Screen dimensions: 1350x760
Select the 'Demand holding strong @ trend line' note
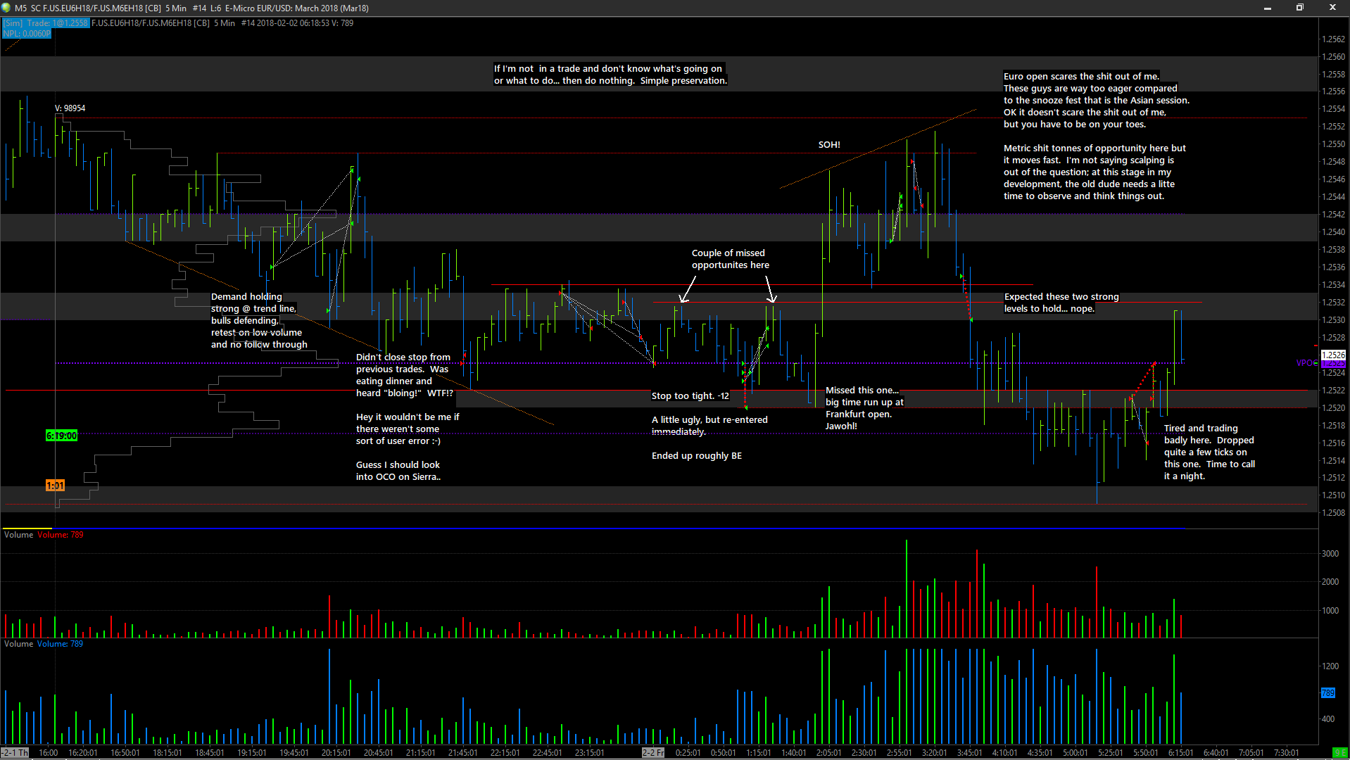[259, 321]
